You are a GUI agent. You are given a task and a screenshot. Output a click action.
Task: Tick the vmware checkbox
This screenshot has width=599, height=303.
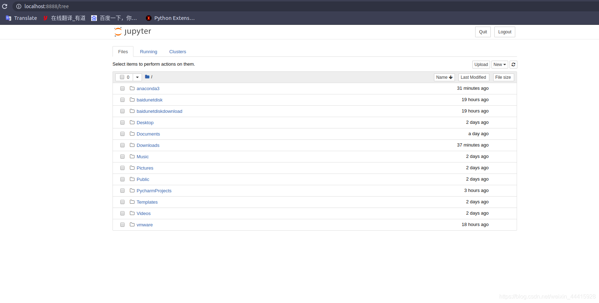(122, 225)
